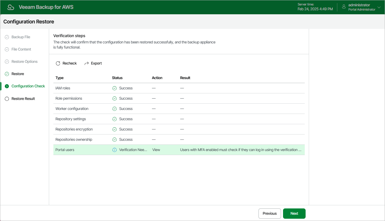Select the Repository settings row
385x221 pixels.
click(71, 119)
